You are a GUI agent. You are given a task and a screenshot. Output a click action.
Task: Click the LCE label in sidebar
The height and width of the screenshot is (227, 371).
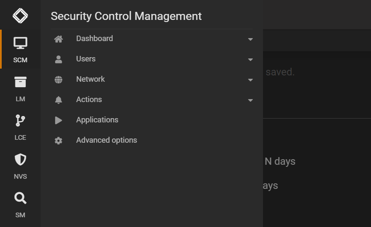(x=20, y=138)
